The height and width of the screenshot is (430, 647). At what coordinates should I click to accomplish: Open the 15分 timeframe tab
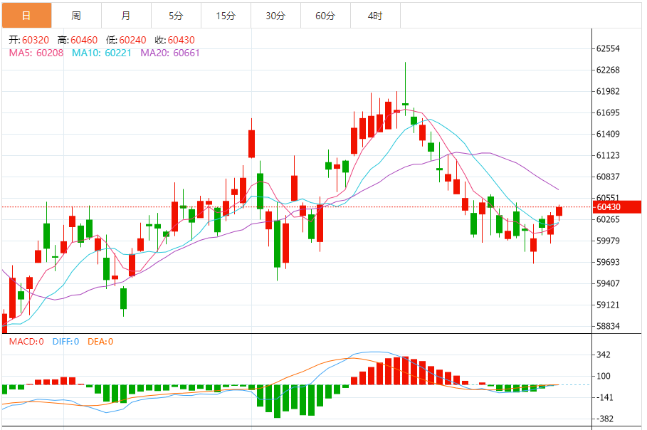pos(226,16)
